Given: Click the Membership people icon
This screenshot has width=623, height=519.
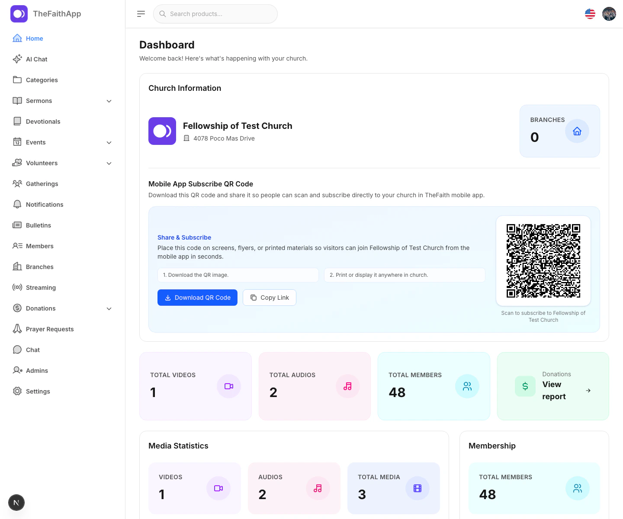Looking at the screenshot, I should 578,488.
